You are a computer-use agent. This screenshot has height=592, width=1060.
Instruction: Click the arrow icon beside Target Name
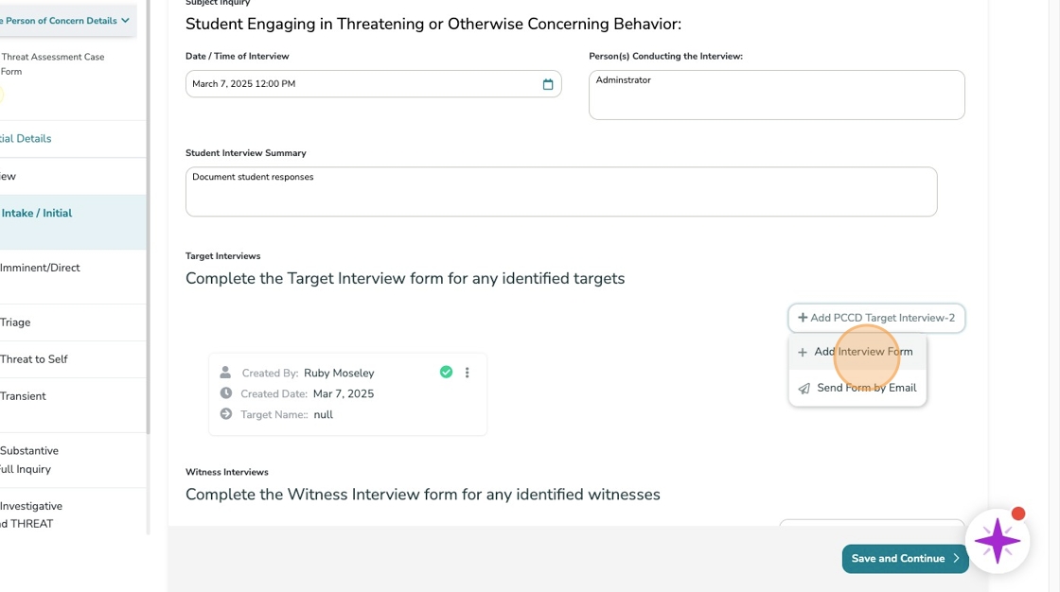tap(225, 414)
